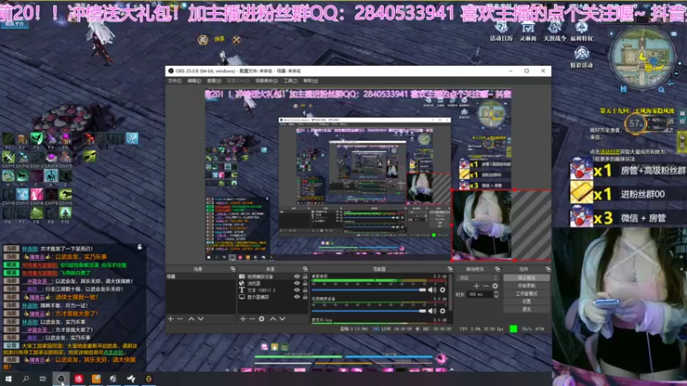The height and width of the screenshot is (386, 687).
Task: Move the scene up in the scenes list
Action: click(191, 319)
